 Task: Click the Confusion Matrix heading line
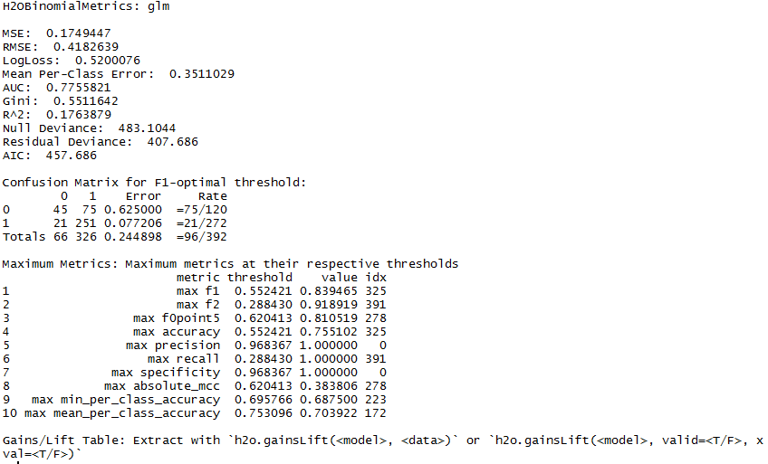(154, 182)
